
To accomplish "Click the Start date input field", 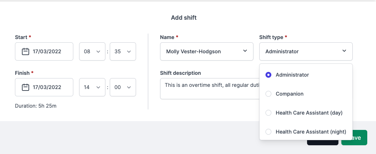I will coord(47,51).
